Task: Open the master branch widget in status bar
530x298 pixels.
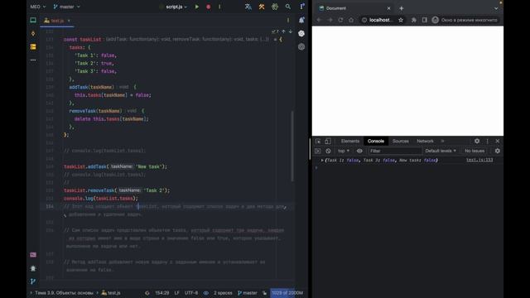Action: tap(248, 293)
